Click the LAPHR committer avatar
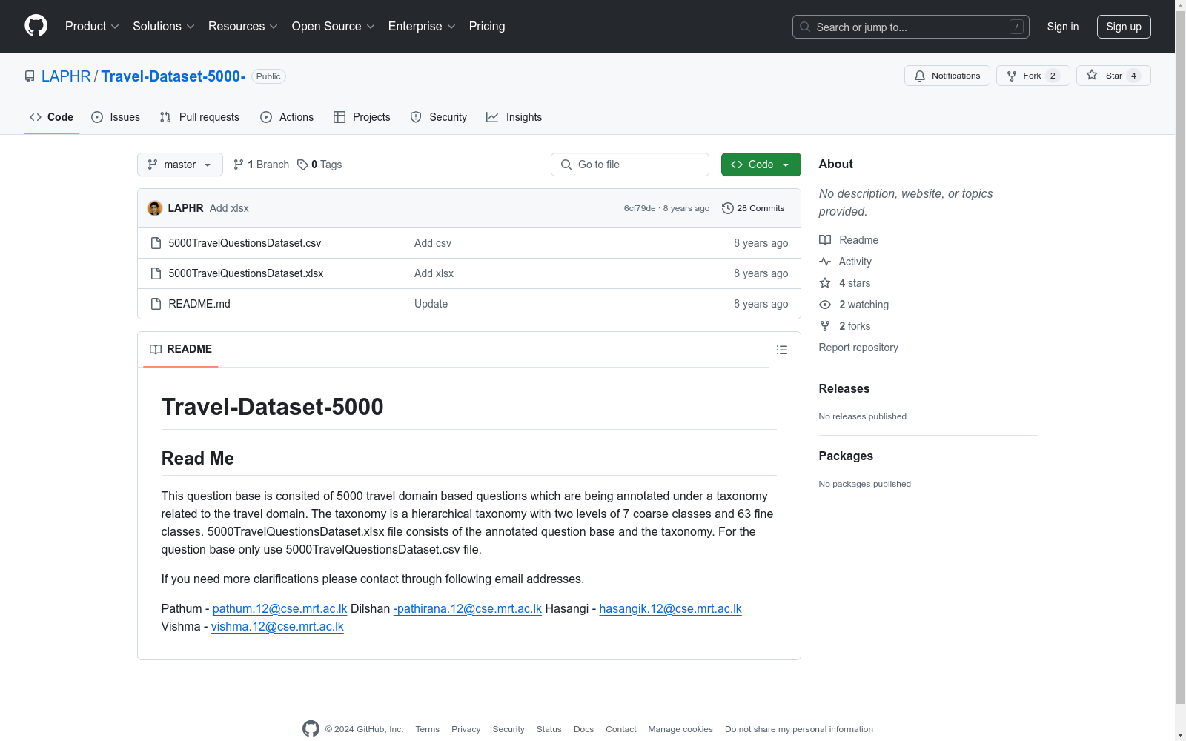The height and width of the screenshot is (741, 1186). [155, 208]
